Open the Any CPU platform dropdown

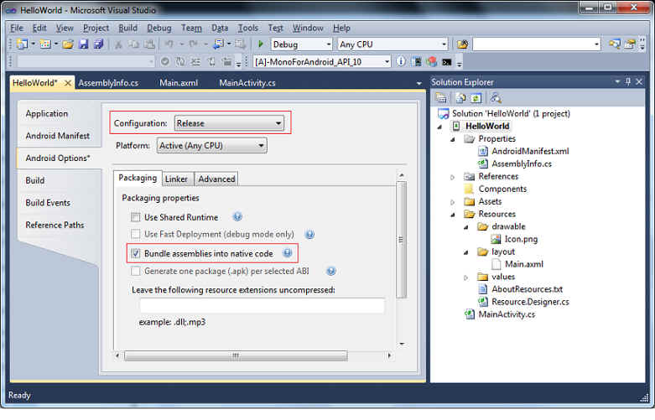(392, 44)
